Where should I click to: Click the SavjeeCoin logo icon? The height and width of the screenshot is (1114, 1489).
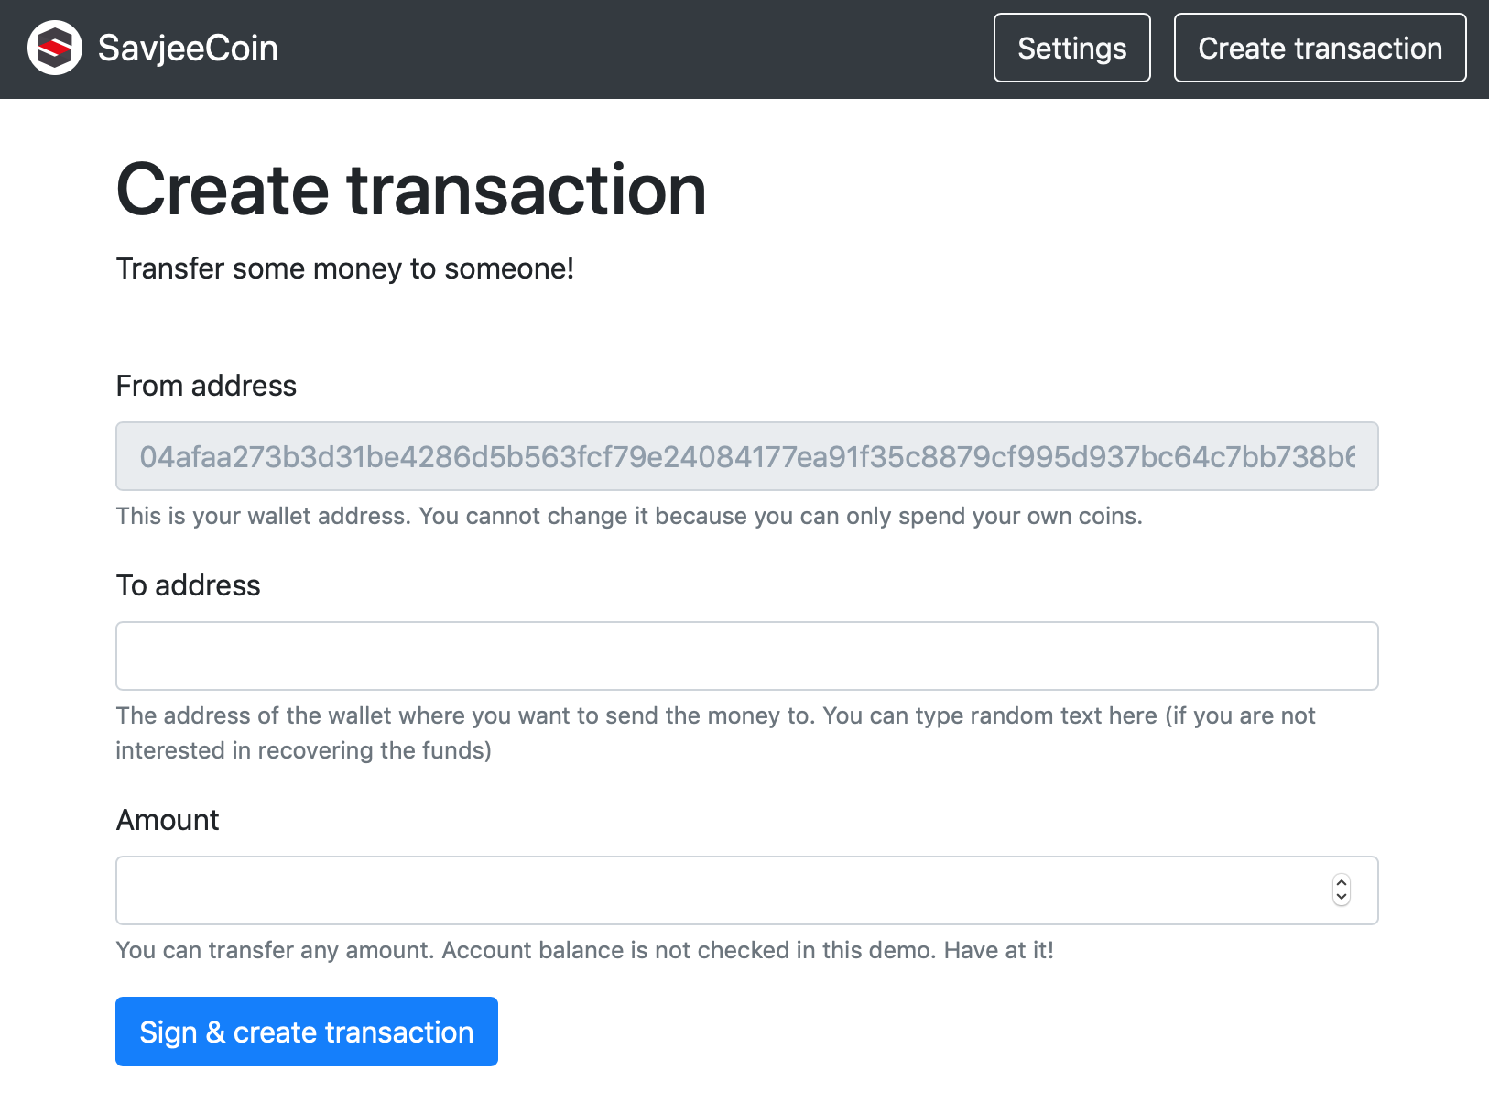click(x=55, y=48)
